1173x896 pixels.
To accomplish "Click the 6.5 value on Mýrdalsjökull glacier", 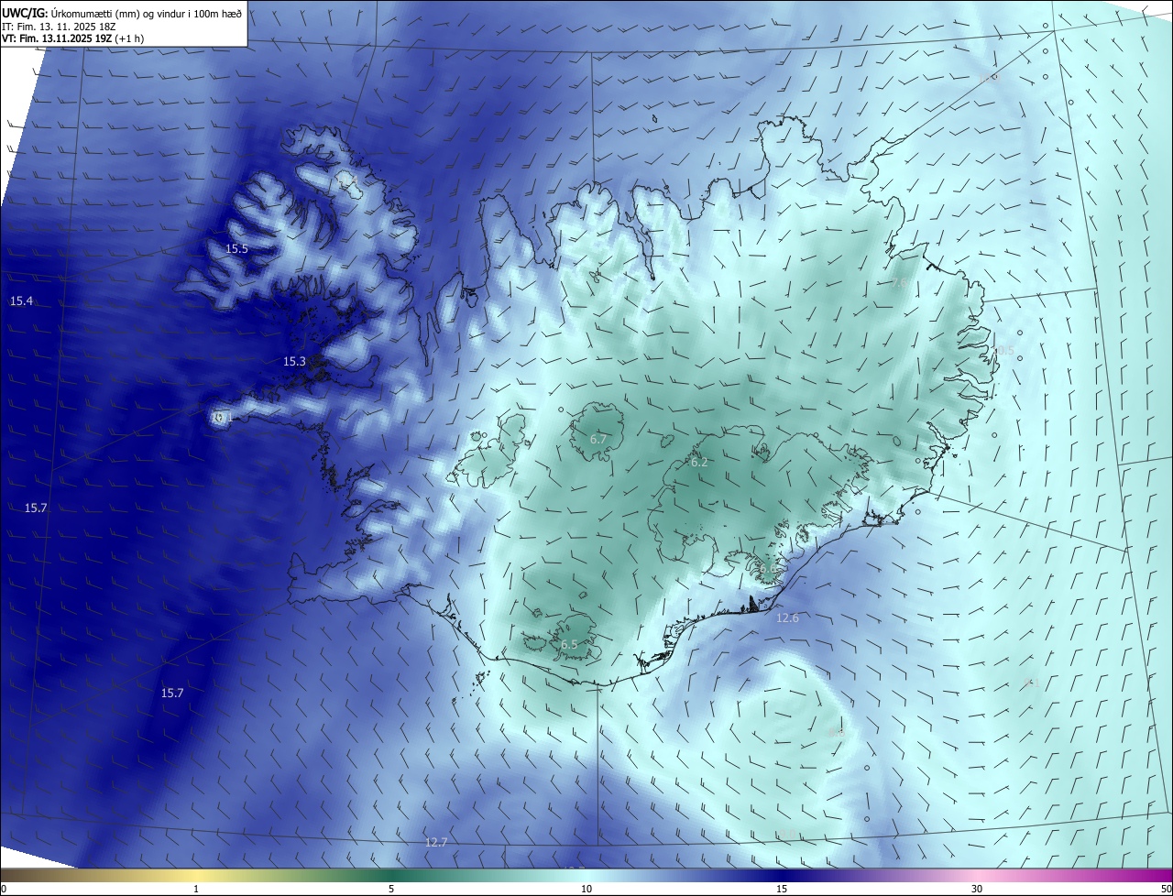I will (x=569, y=645).
